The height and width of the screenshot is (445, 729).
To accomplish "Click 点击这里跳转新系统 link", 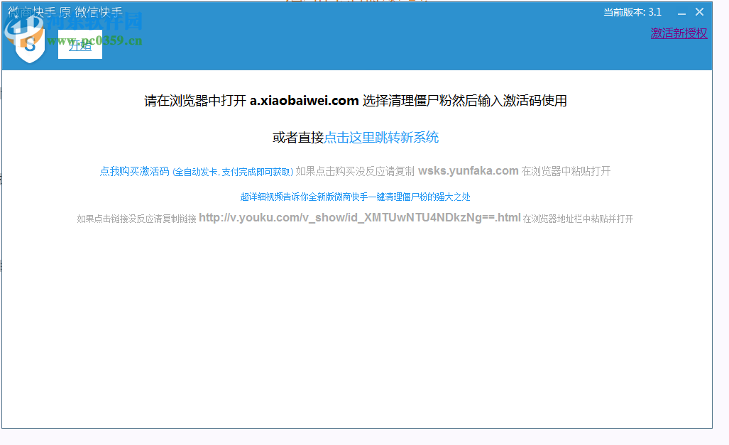I will (381, 138).
